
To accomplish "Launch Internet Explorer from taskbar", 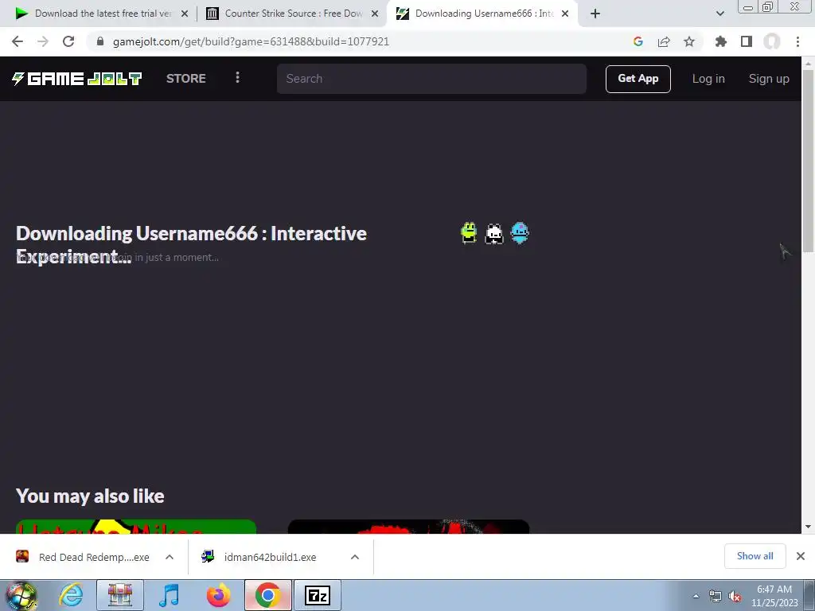I will tap(71, 595).
